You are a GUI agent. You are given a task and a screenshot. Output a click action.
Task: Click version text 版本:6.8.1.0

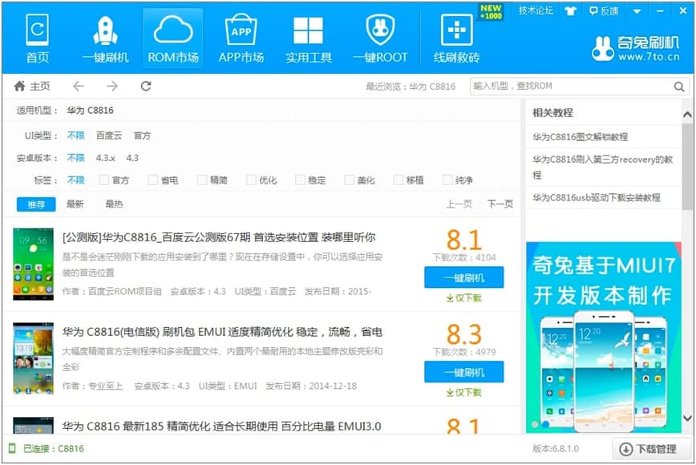[556, 449]
